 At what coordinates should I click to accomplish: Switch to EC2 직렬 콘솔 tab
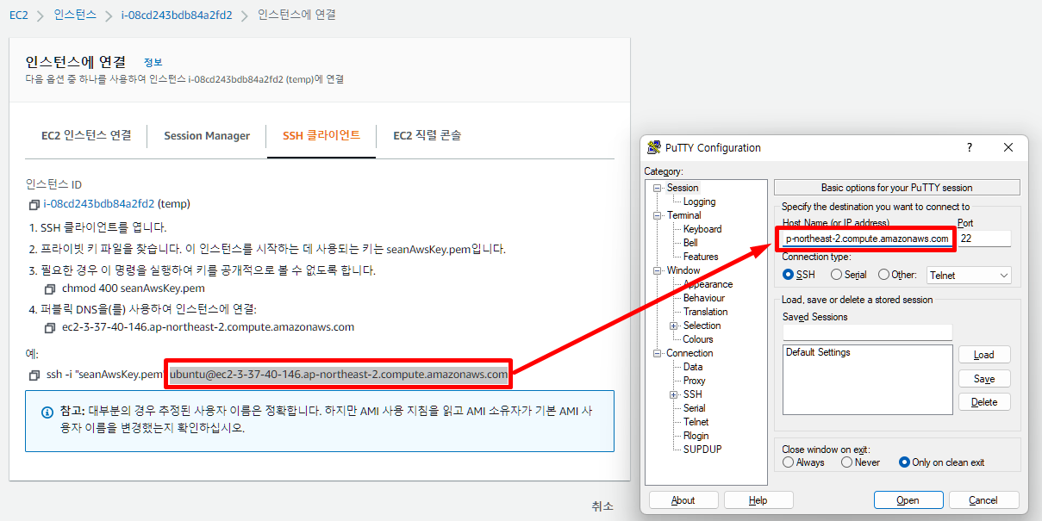click(x=427, y=135)
